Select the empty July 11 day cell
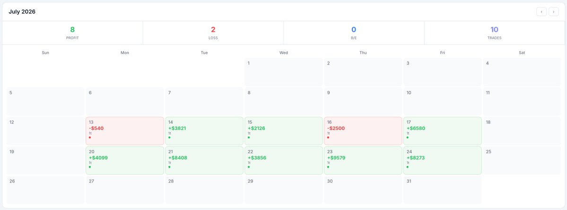The height and width of the screenshot is (210, 567). pos(522,102)
